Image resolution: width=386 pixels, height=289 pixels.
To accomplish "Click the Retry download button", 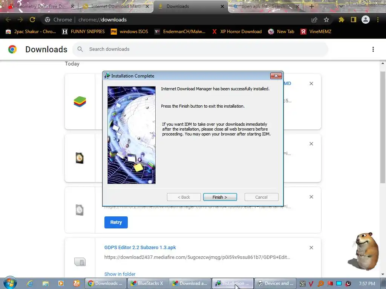I will pos(116,222).
